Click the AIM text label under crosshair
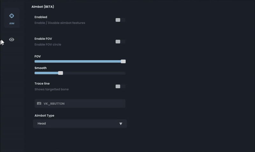The image size is (255, 152). (12, 23)
